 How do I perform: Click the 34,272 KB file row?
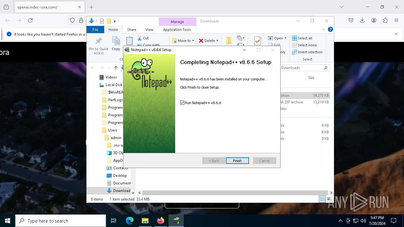pyautogui.click(x=305, y=96)
